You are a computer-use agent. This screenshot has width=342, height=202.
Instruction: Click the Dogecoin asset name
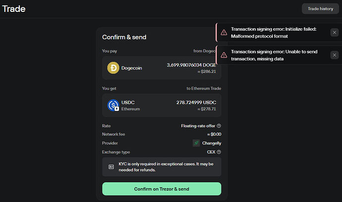pyautogui.click(x=131, y=68)
